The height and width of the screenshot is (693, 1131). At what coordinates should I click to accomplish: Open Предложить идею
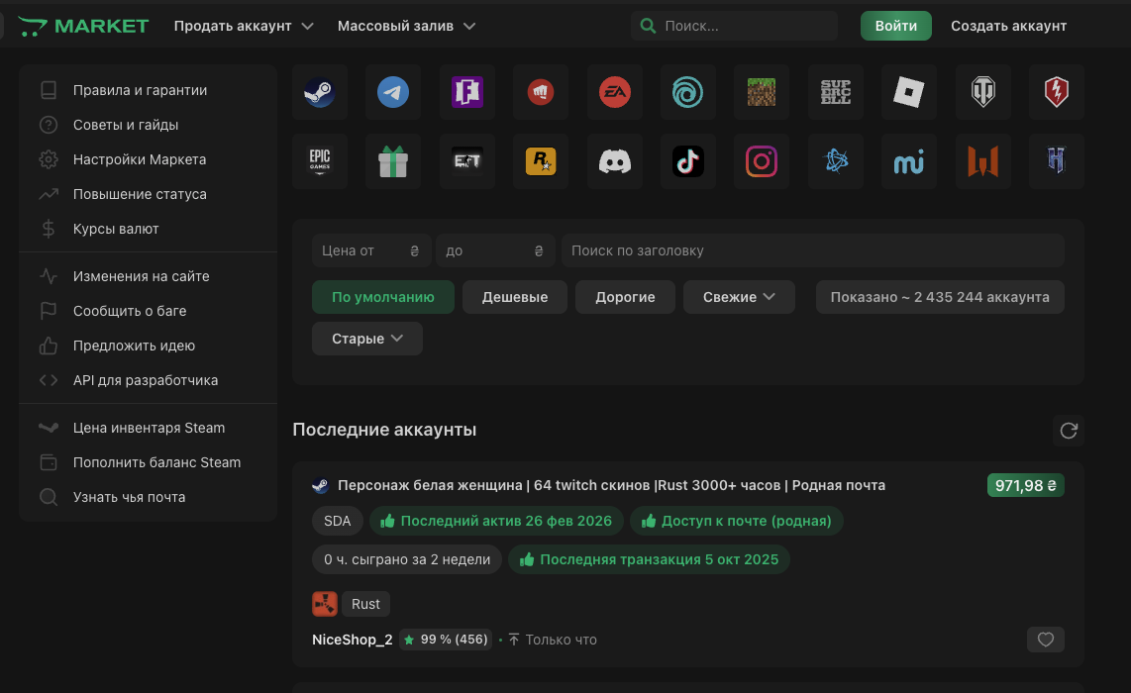pyautogui.click(x=148, y=346)
